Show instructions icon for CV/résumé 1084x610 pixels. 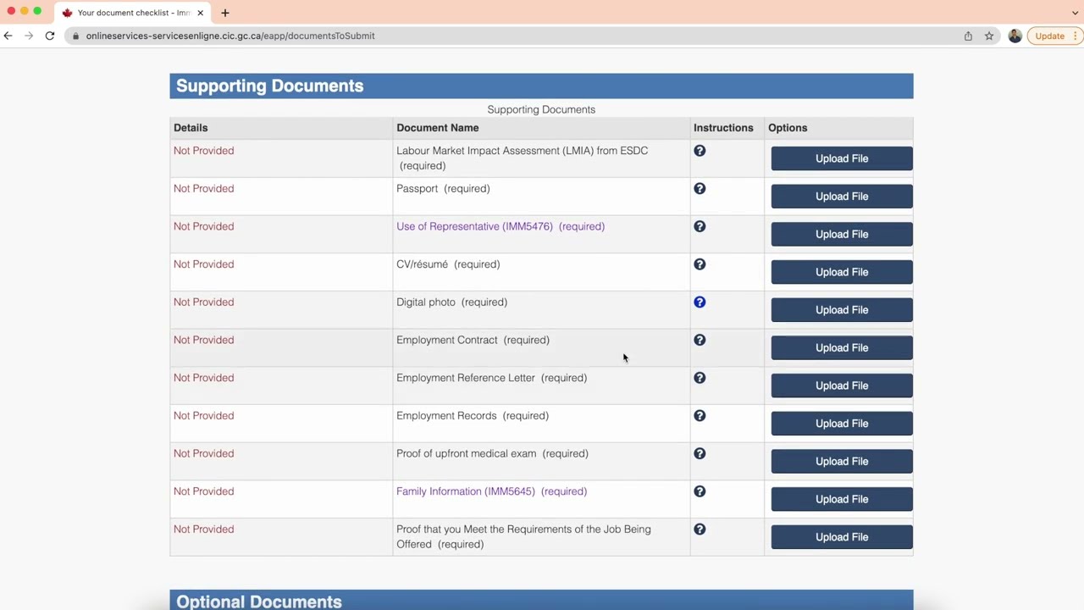700,264
